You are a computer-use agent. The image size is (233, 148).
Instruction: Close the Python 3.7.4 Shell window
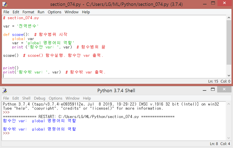point(224,89)
